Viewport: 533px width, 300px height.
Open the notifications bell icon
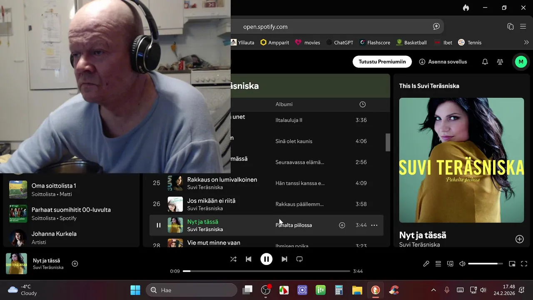(x=485, y=62)
